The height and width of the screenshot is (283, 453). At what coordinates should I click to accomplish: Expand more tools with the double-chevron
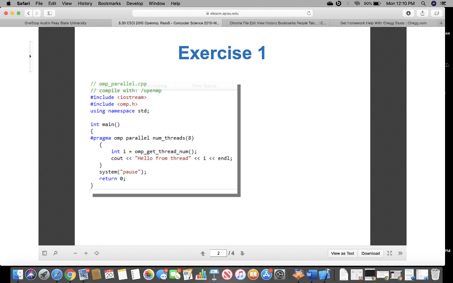(x=400, y=253)
